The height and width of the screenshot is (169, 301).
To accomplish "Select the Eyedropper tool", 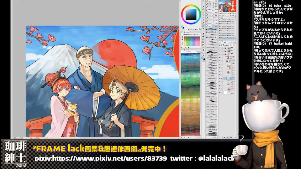I will pos(203,18).
